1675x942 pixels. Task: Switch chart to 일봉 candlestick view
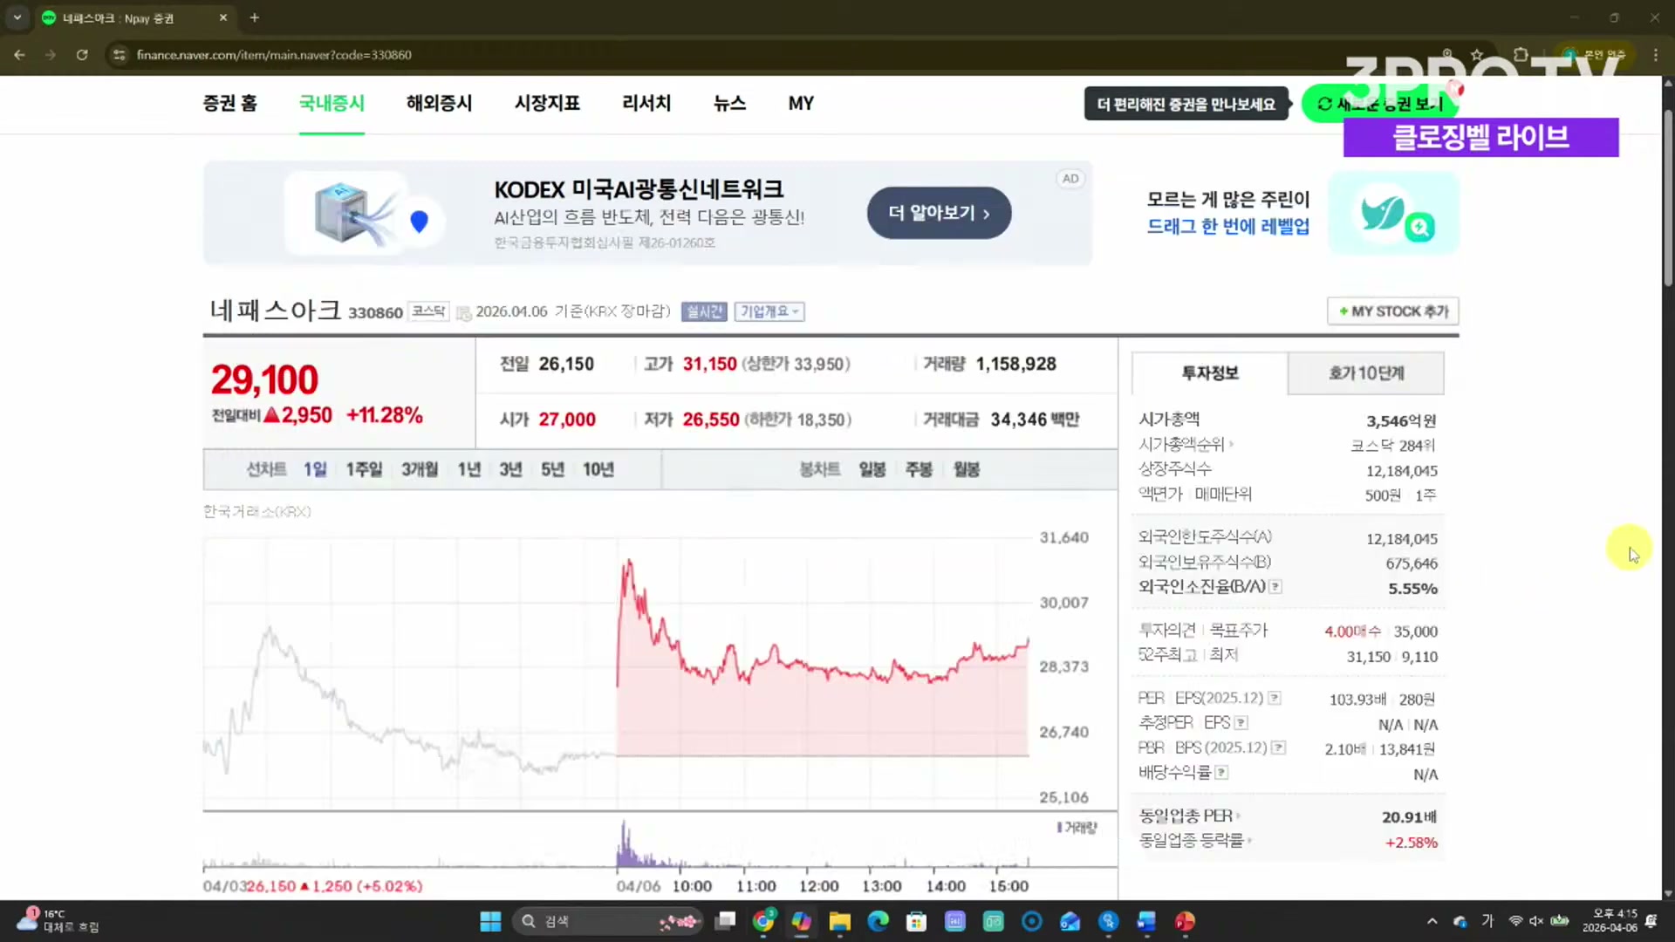872,469
